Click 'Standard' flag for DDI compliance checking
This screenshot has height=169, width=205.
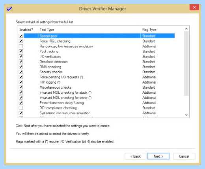149,108
